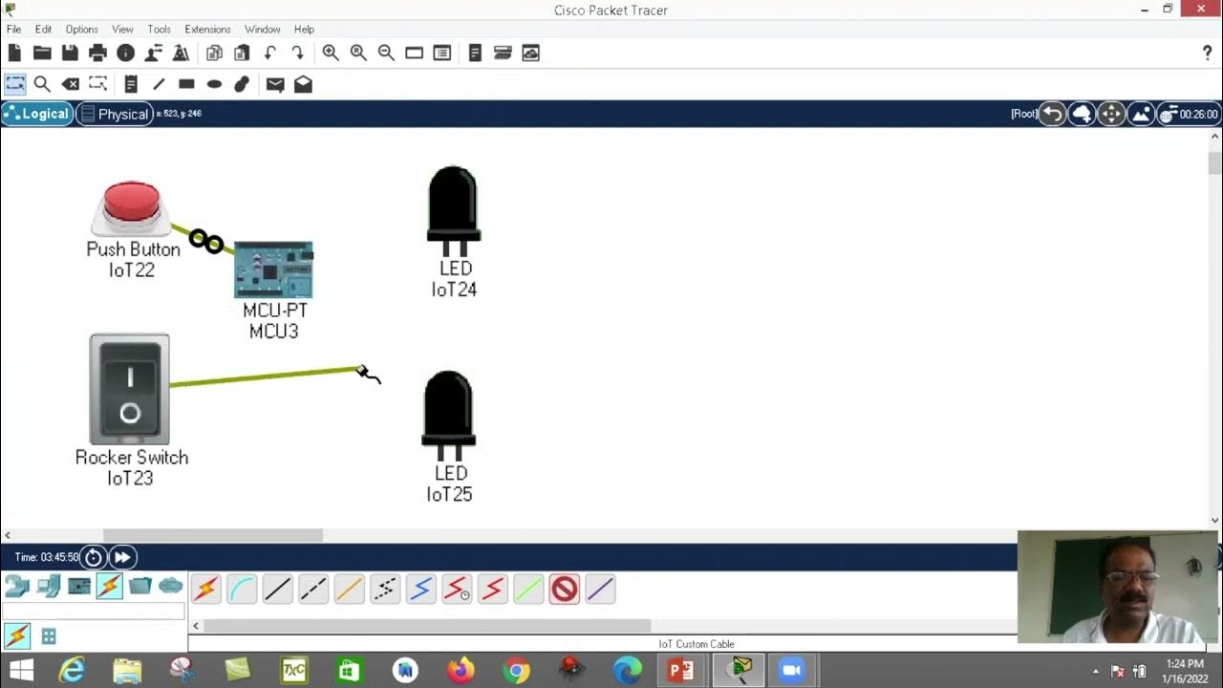Click the Back navigation button next to Root
The height and width of the screenshot is (688, 1223).
[1052, 115]
